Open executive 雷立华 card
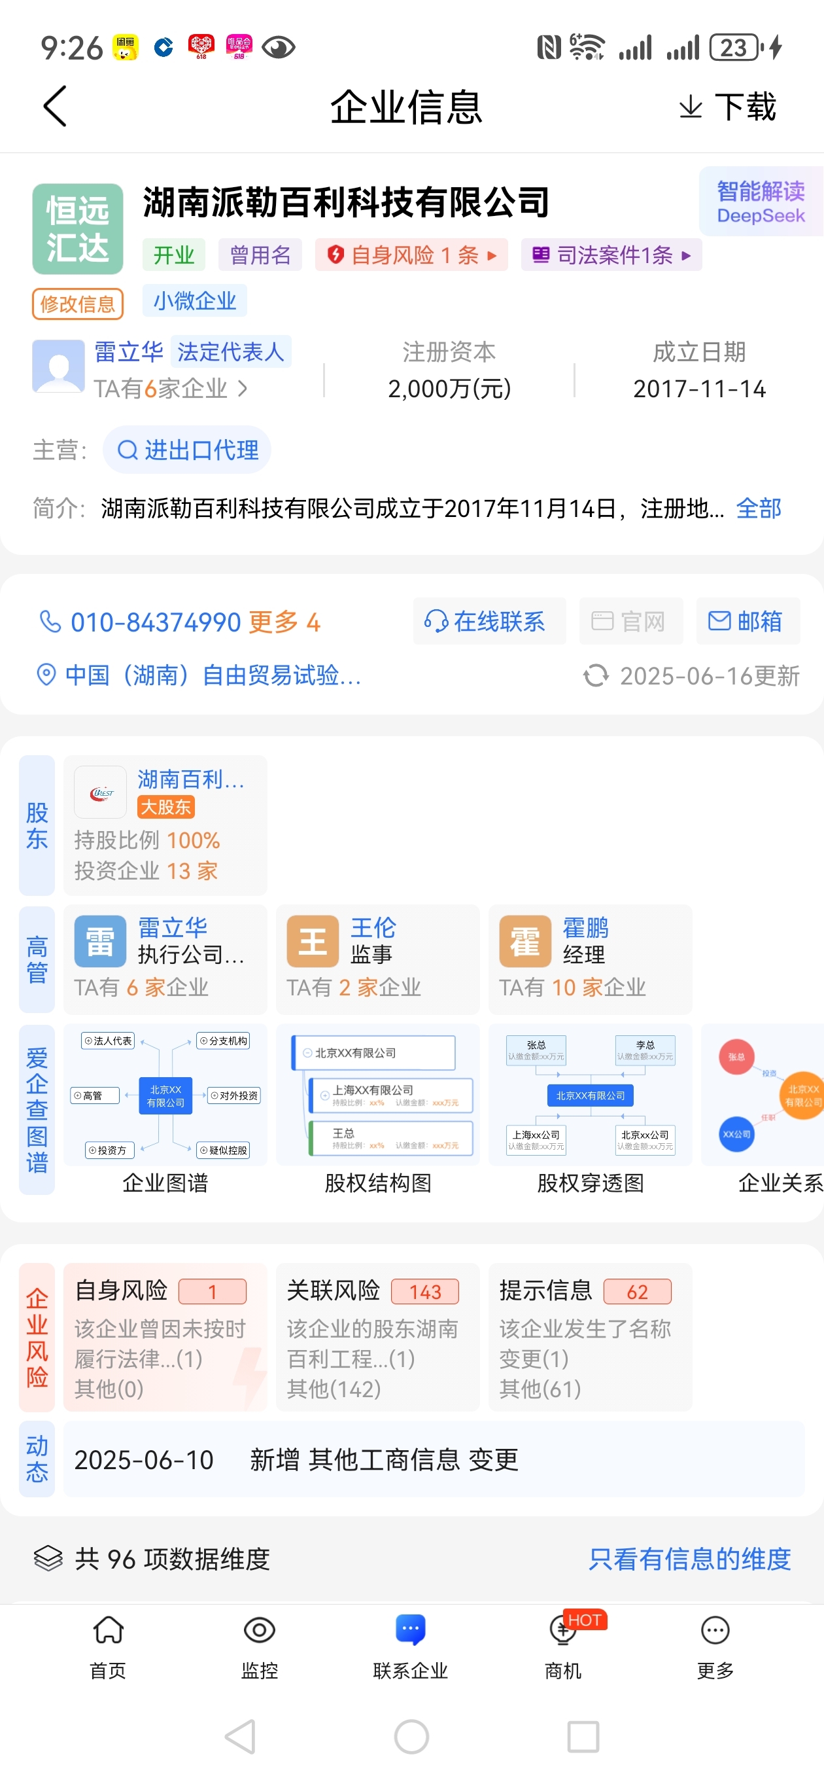824x1780 pixels. (165, 959)
